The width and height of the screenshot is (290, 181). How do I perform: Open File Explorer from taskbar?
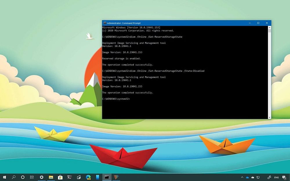click(51, 177)
